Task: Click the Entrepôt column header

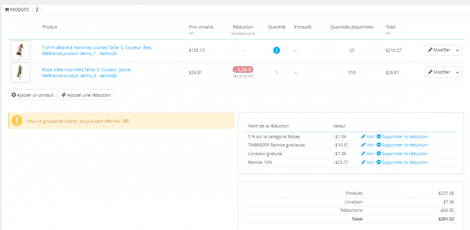Action: tap(303, 27)
